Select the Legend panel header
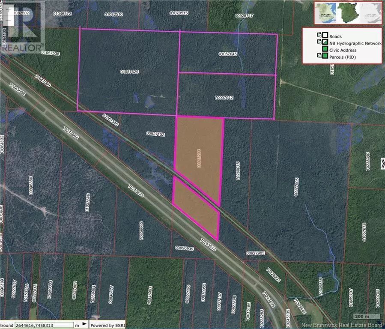 coord(343,30)
